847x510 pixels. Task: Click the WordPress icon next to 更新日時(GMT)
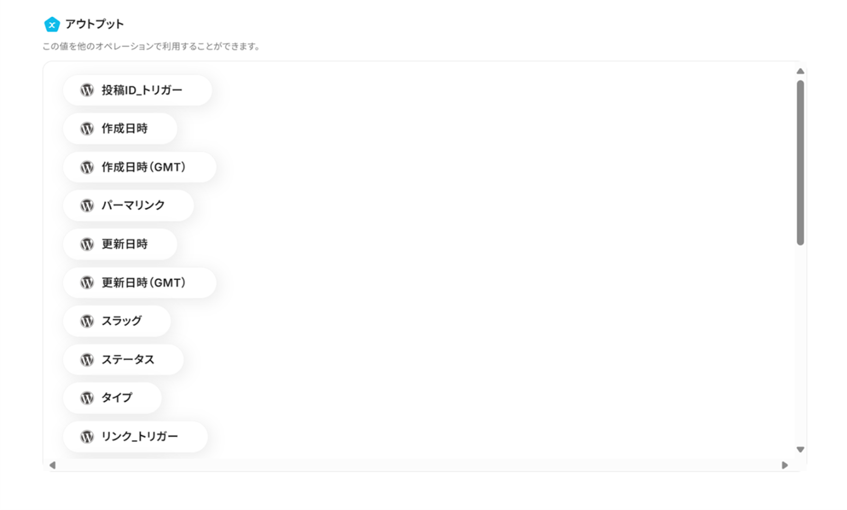point(87,283)
